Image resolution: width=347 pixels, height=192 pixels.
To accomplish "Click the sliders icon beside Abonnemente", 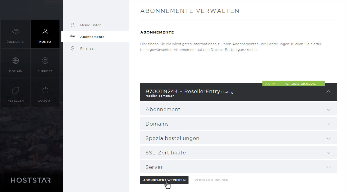I will pos(73,37).
